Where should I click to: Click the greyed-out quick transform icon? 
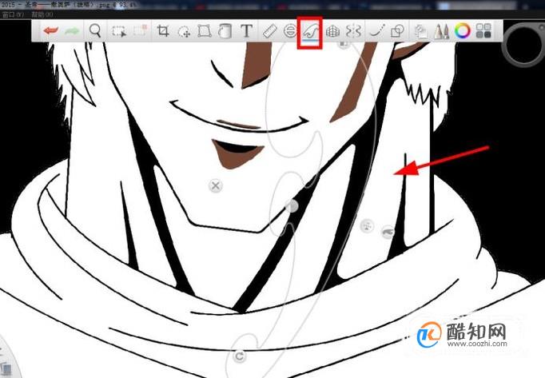coord(140,31)
